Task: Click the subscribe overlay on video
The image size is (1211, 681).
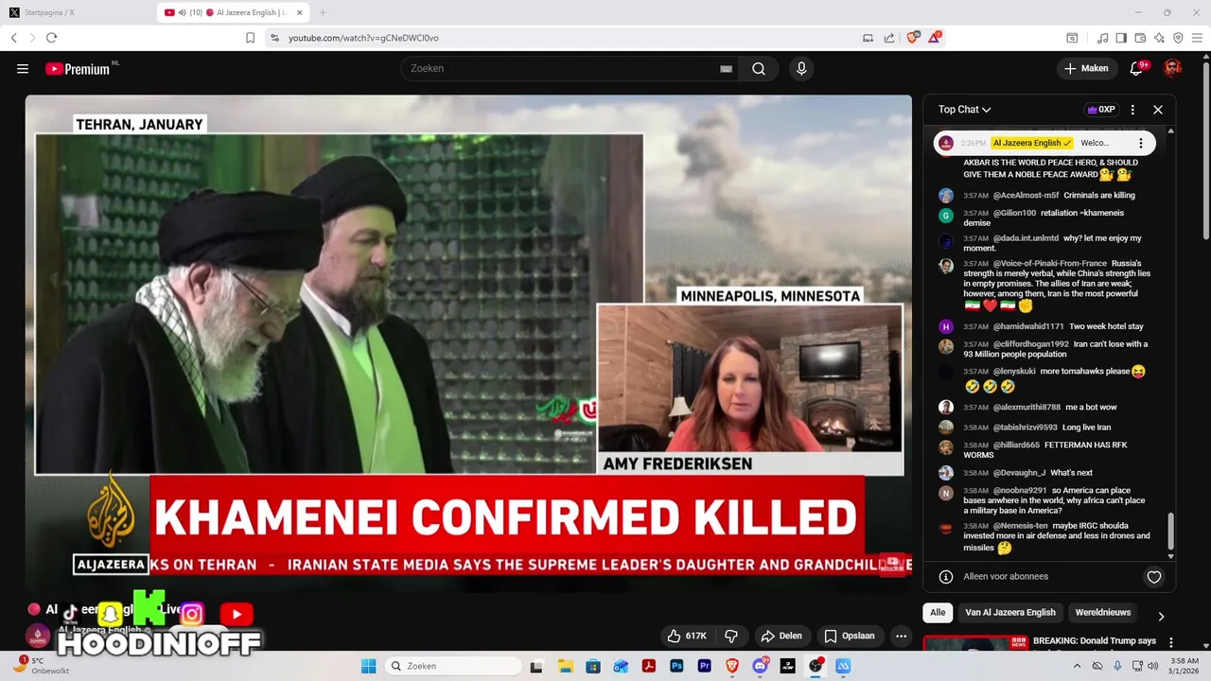Action: pos(892,565)
